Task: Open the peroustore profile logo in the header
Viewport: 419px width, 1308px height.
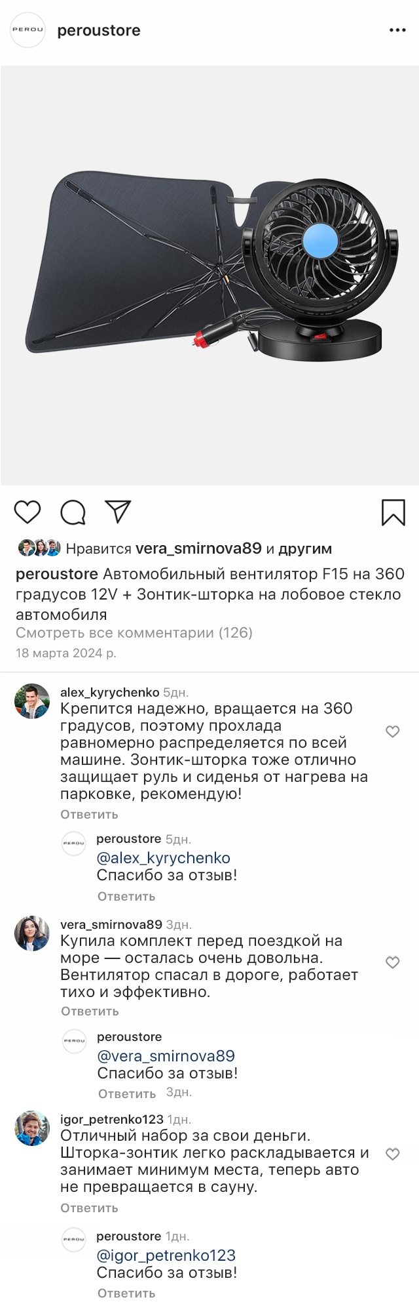Action: [27, 30]
